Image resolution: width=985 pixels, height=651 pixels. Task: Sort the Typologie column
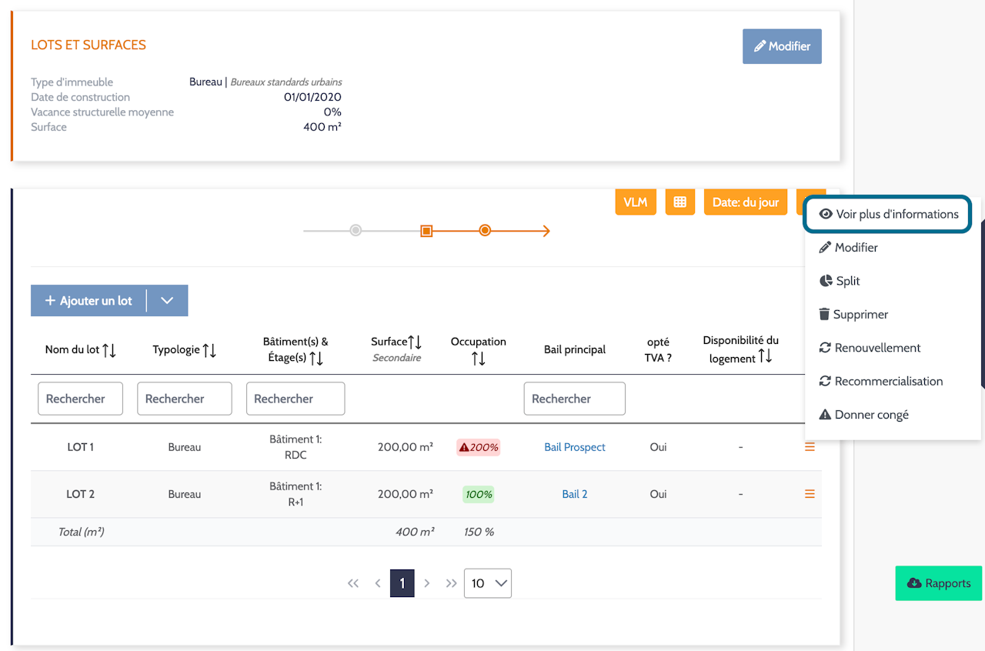(x=209, y=350)
